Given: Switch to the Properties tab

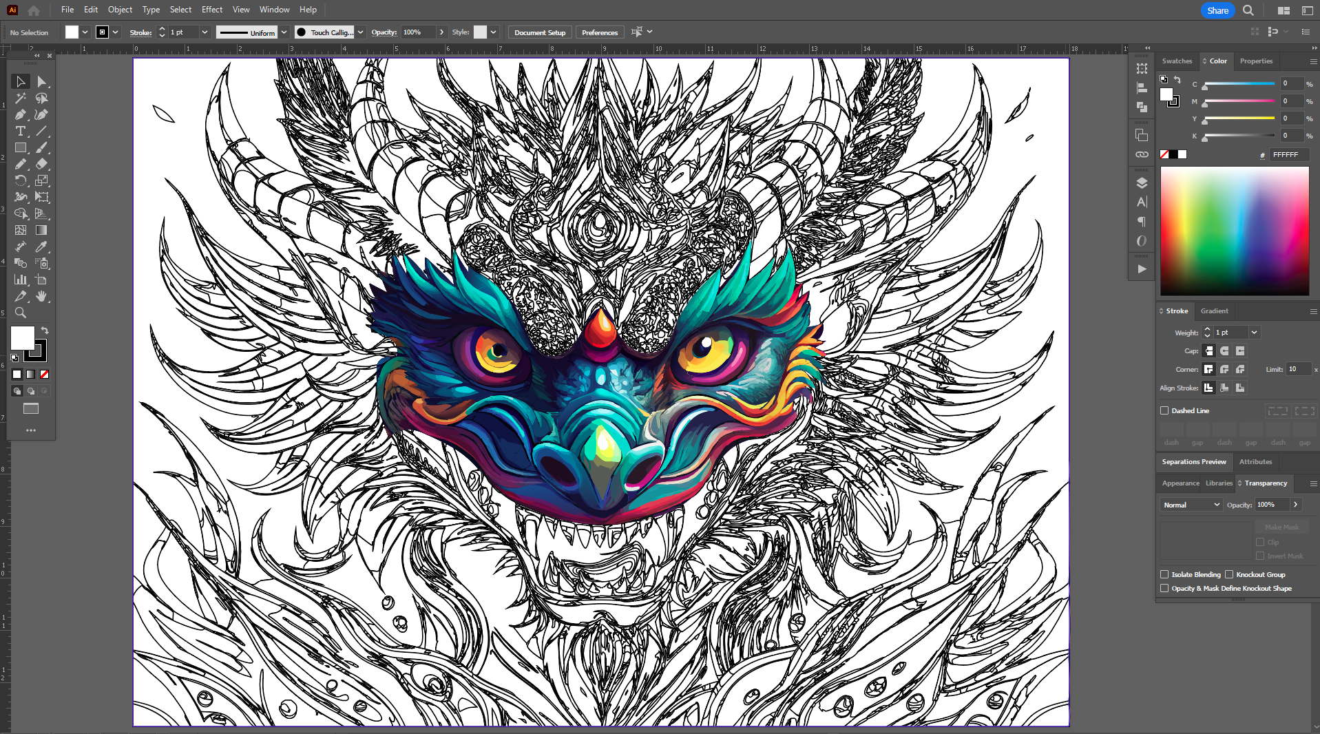Looking at the screenshot, I should click(1256, 61).
